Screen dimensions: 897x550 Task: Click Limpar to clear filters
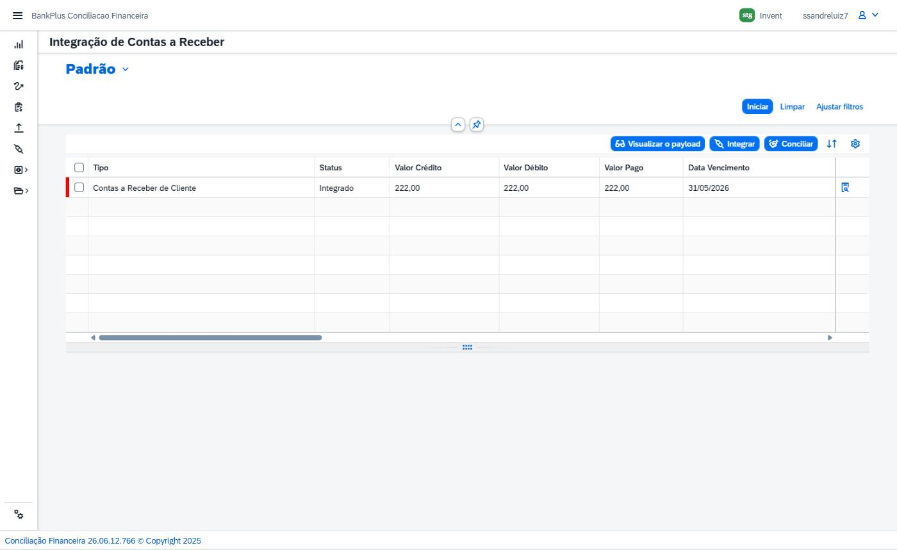(x=793, y=107)
